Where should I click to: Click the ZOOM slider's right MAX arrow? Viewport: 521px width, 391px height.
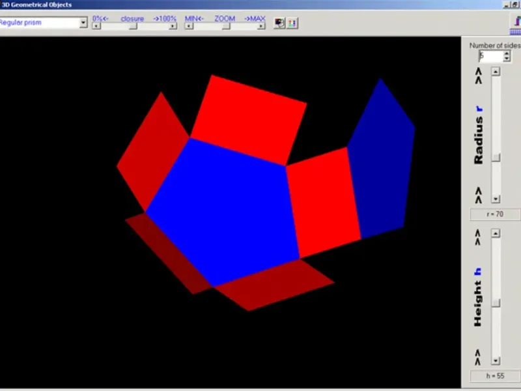pos(261,27)
